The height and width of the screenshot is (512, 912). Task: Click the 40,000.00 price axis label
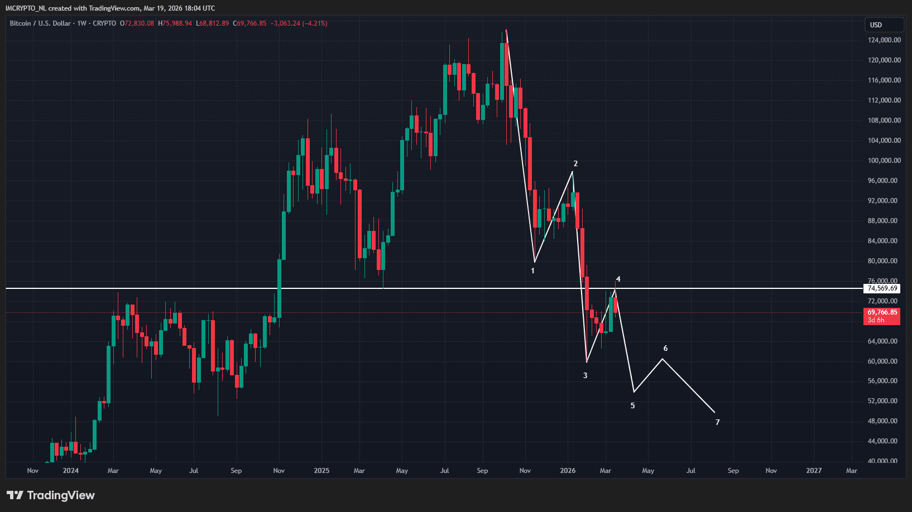(884, 461)
